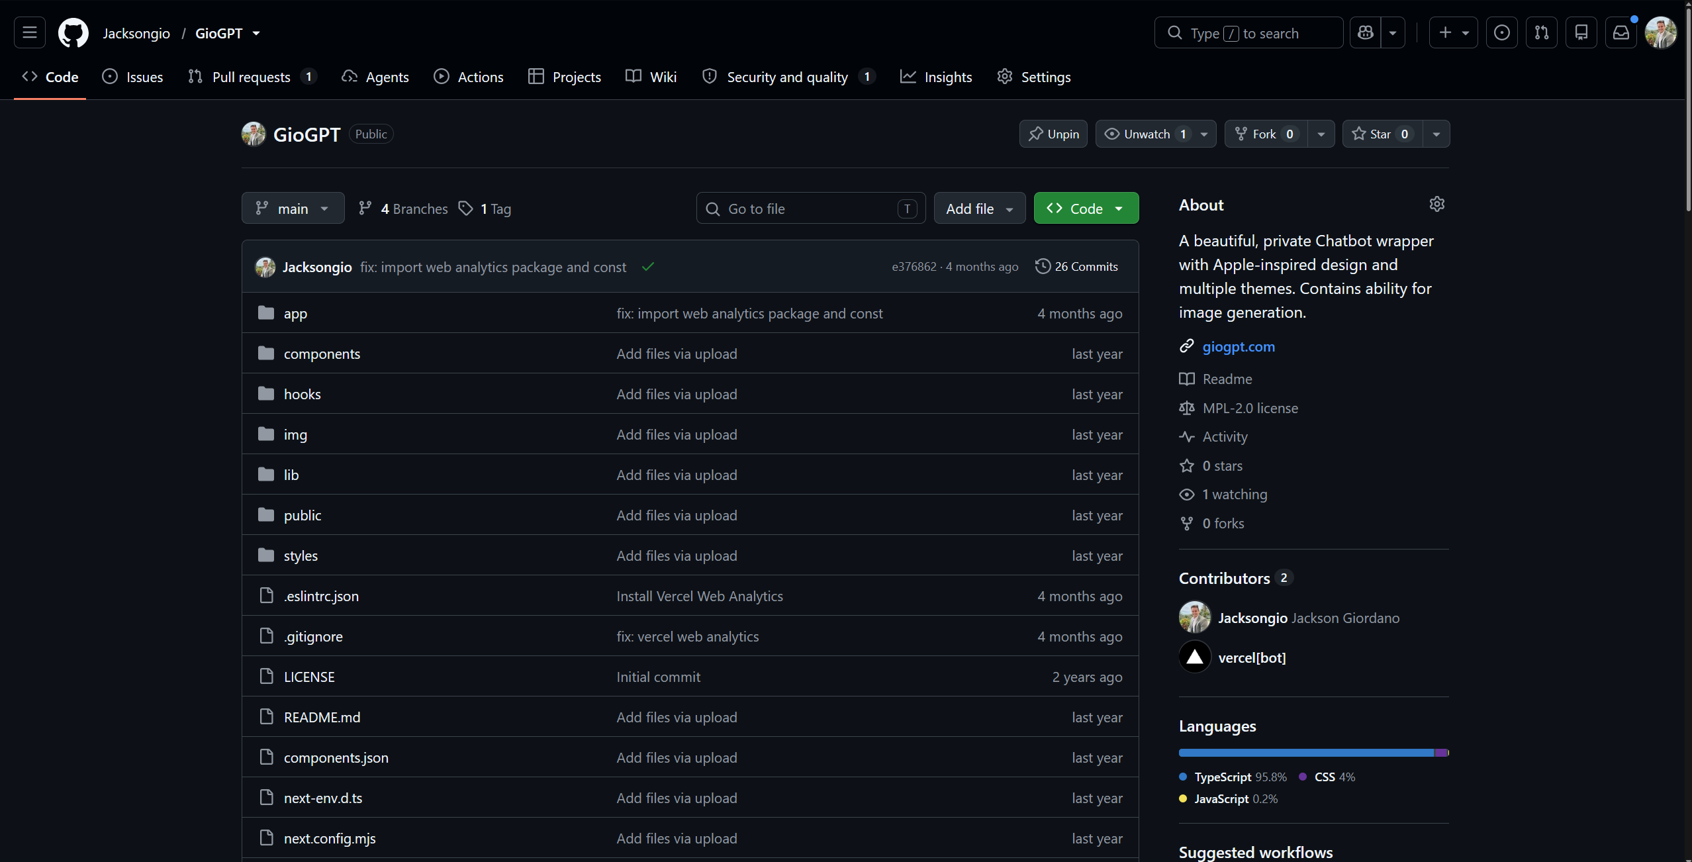Open the notifications inbox icon
This screenshot has width=1692, height=862.
click(1621, 32)
